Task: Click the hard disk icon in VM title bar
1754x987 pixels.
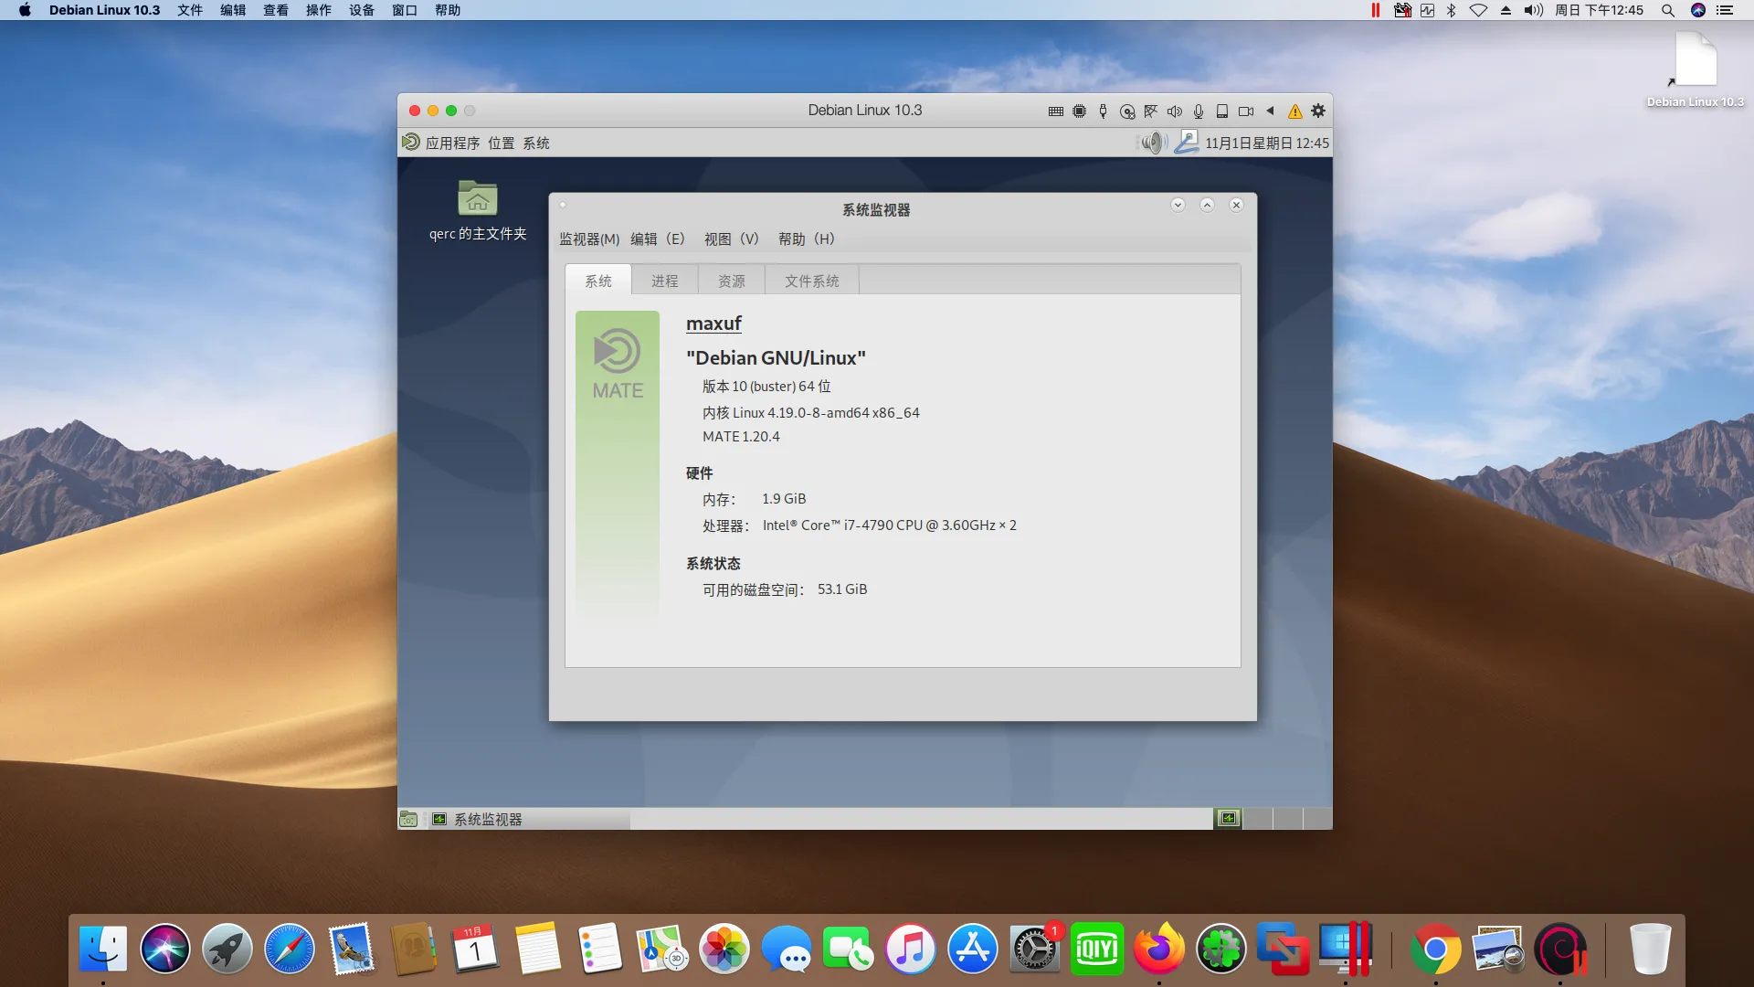Action: (1222, 111)
